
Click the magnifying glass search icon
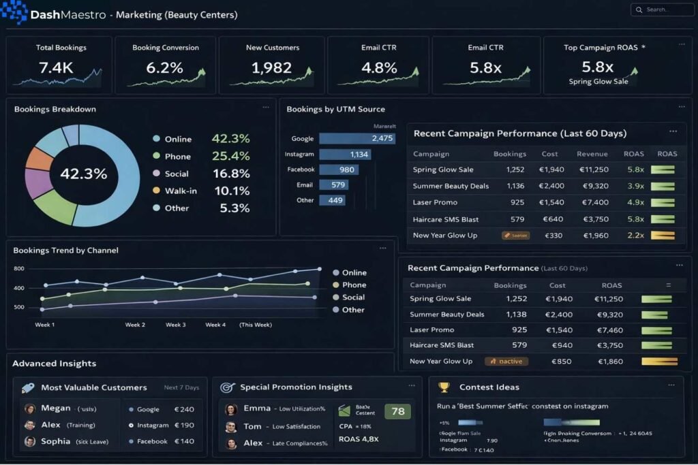(639, 10)
